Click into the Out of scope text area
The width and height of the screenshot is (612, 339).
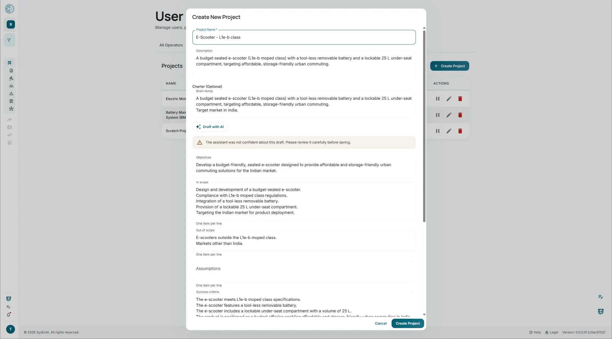[304, 241]
